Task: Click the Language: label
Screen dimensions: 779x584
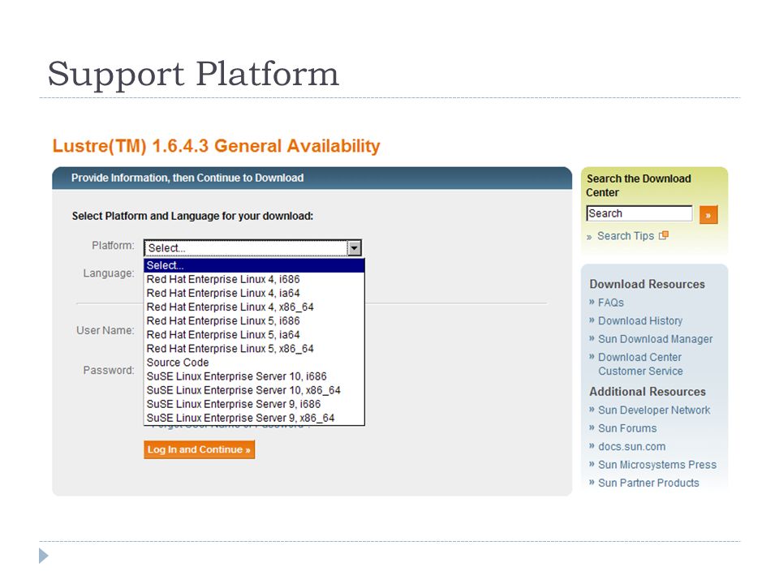Action: 109,273
